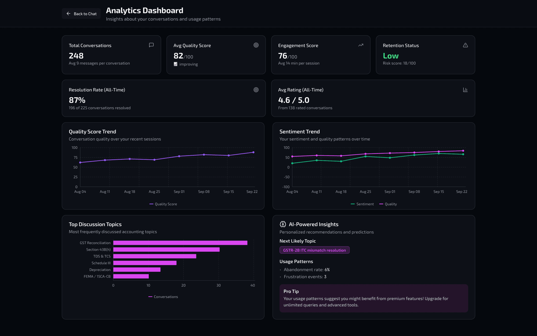Click 'From 138 rated conversations' text
Screen dimensions: 537x336
click(x=305, y=108)
